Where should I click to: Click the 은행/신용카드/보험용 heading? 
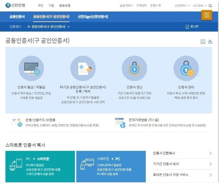[x=40, y=120]
